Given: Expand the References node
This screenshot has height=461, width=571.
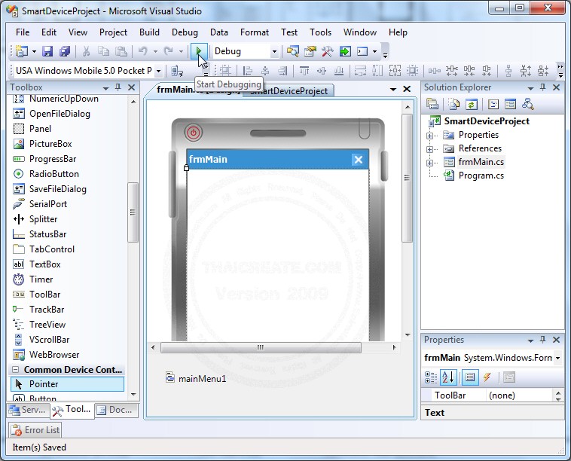Looking at the screenshot, I should pos(429,149).
